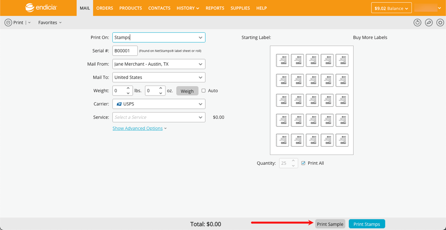The image size is (446, 230).
Task: Click the Print printer icon
Action: click(8, 22)
